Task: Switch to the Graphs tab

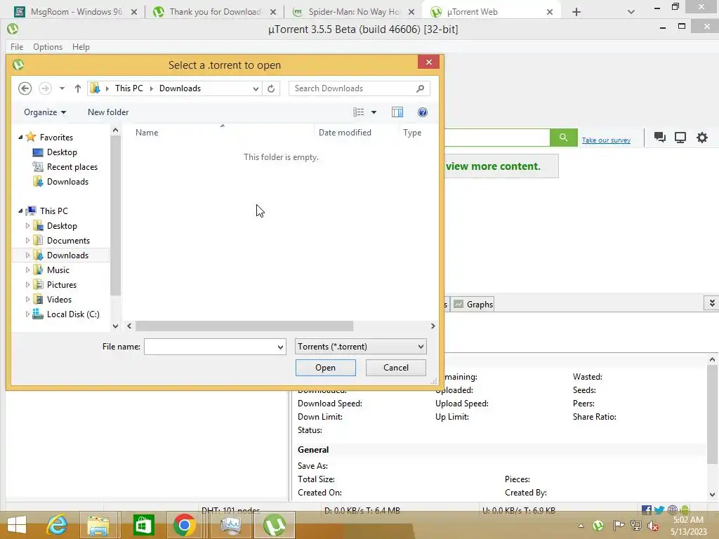Action: coord(474,305)
